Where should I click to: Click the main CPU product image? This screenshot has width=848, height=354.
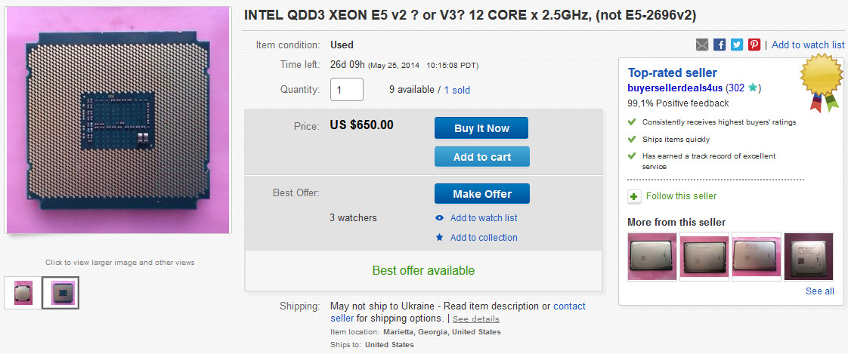118,121
